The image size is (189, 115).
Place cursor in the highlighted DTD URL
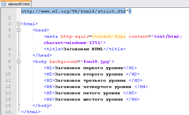coord(73,11)
